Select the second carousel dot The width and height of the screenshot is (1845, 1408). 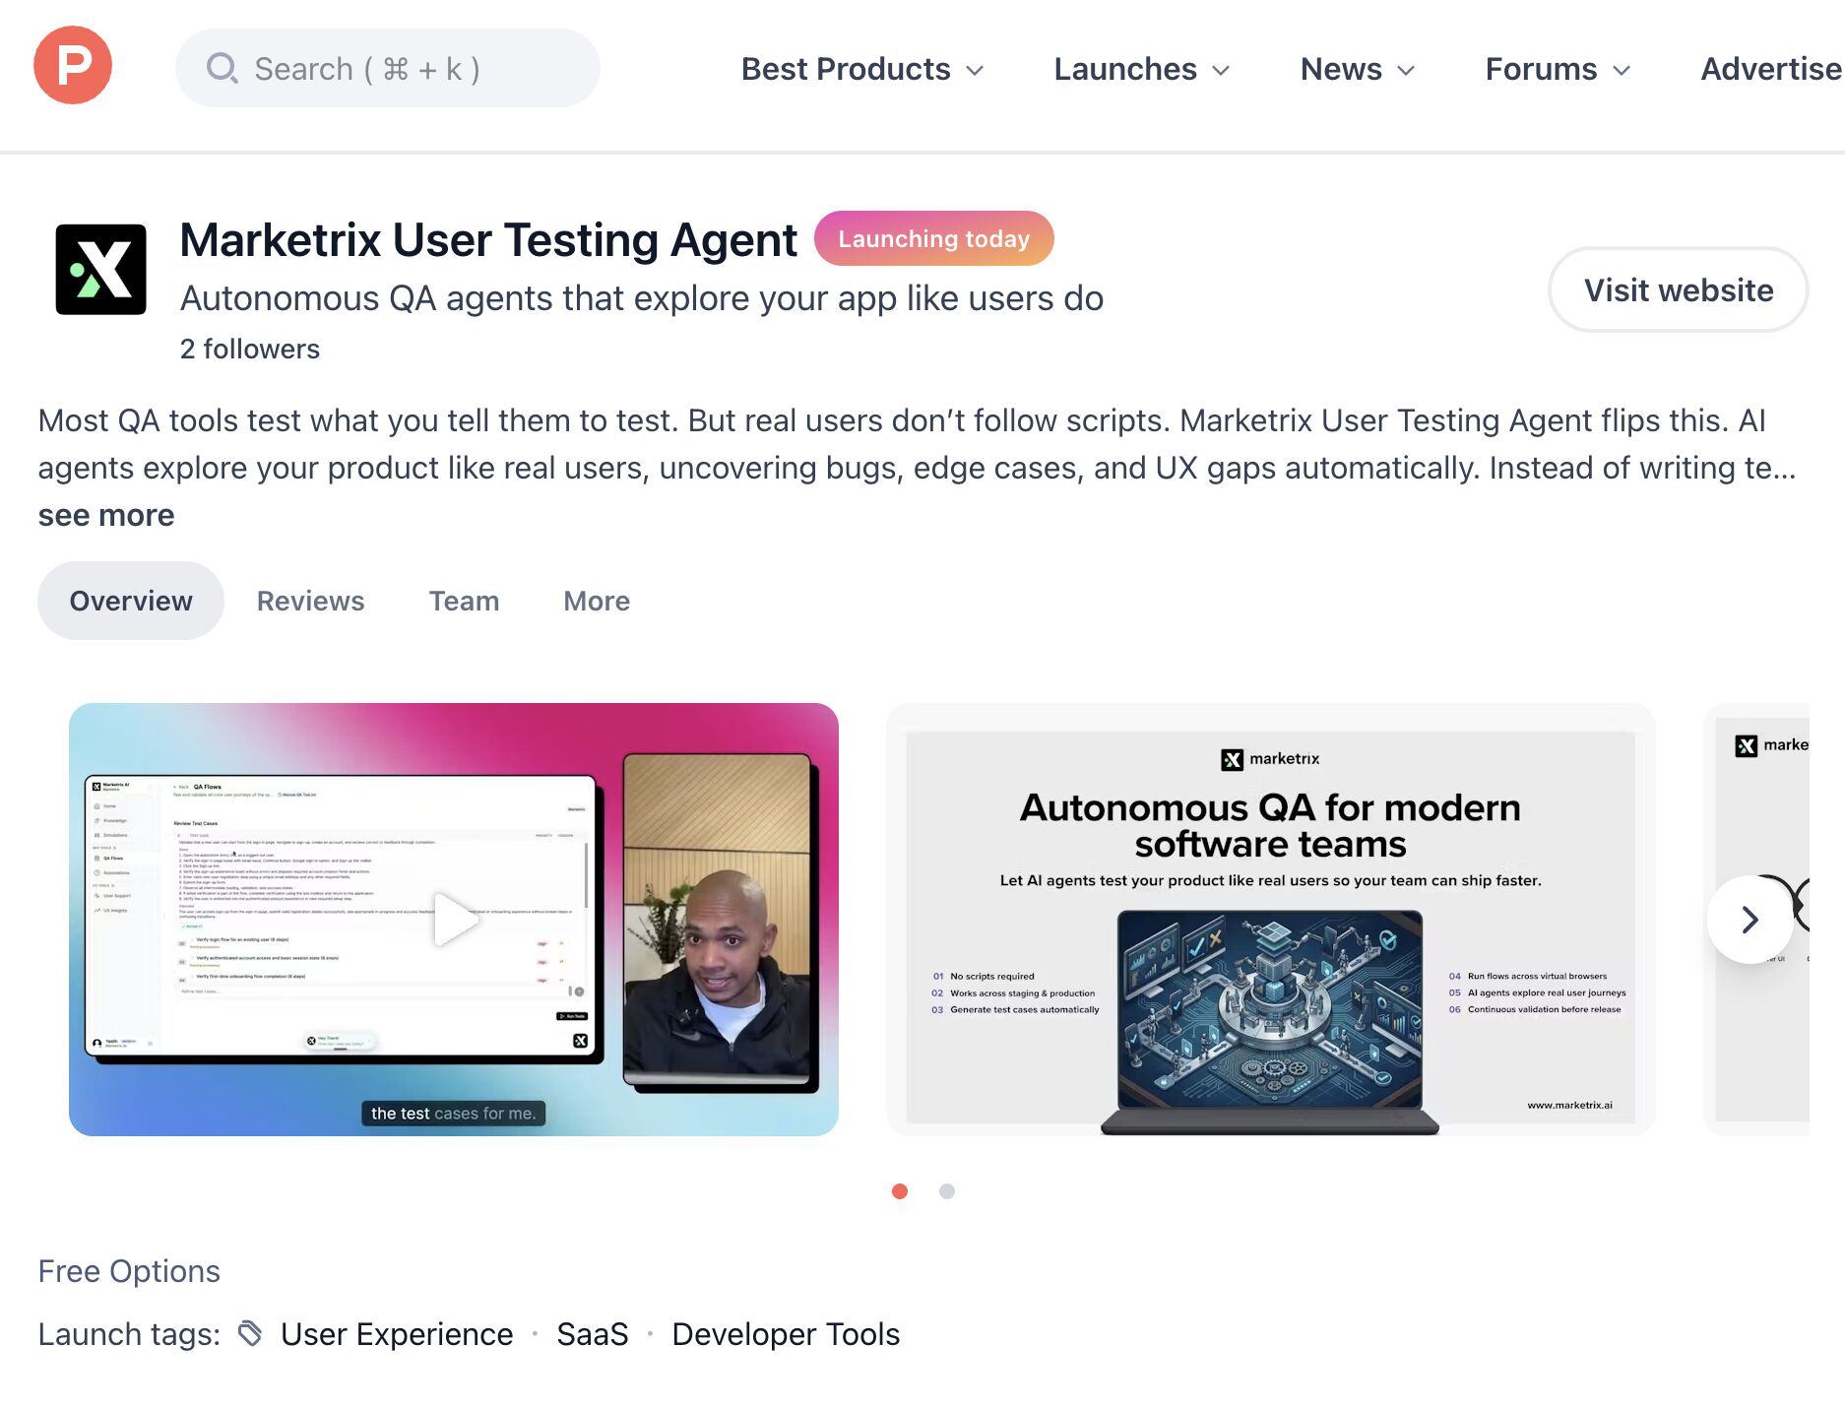946,1191
